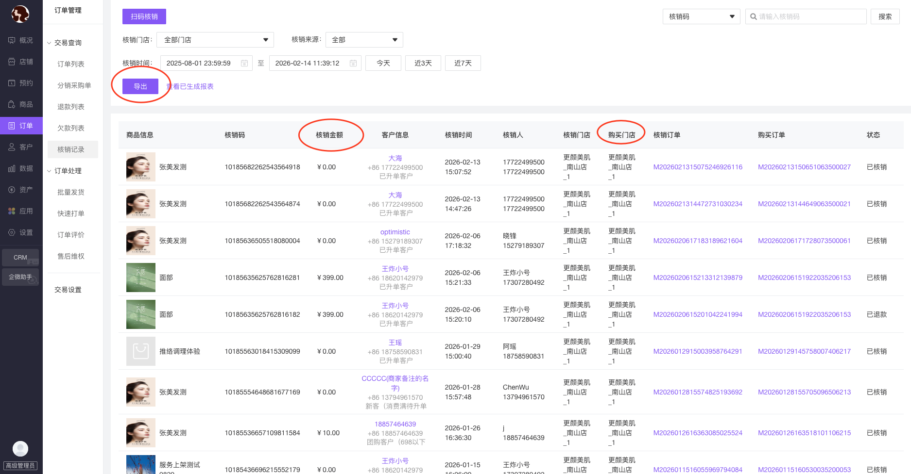Open the Shop (店铺) sidebar icon
911x474 pixels.
tap(12, 62)
